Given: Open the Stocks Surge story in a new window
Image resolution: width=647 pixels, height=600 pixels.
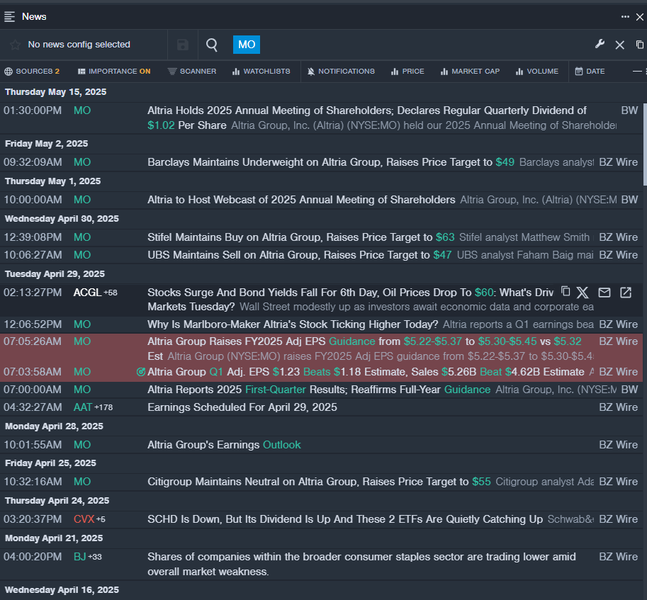Looking at the screenshot, I should click(x=626, y=293).
